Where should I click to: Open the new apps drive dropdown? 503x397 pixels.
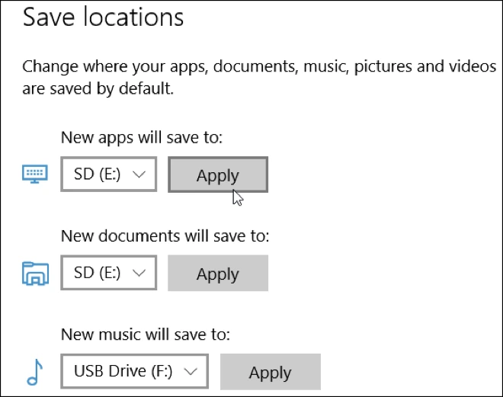pyautogui.click(x=108, y=174)
